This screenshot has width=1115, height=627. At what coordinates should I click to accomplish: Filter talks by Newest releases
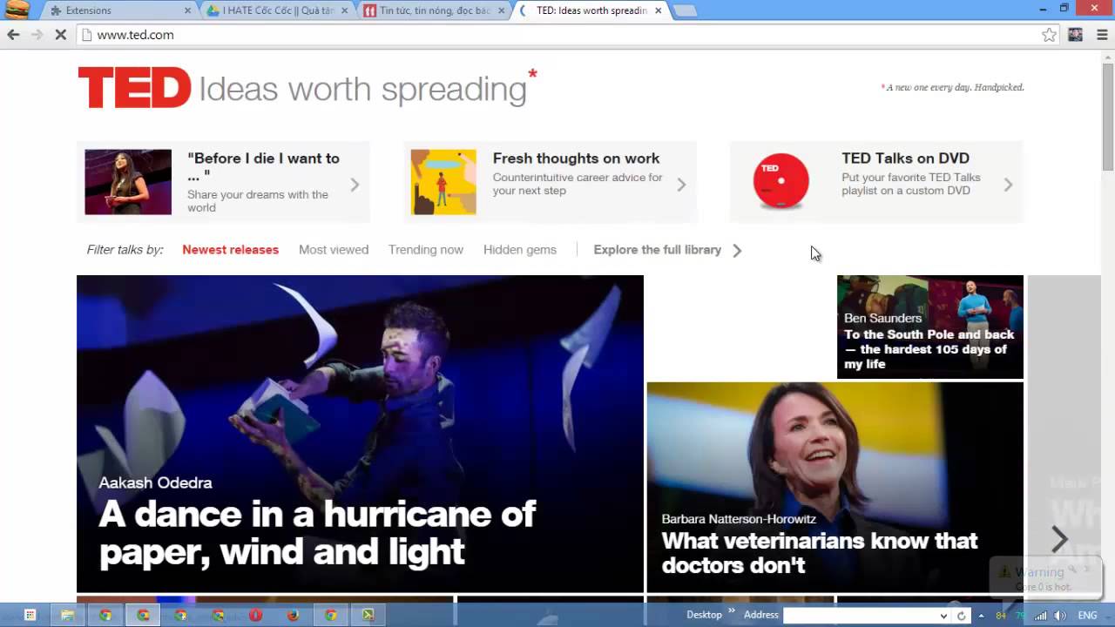230,250
